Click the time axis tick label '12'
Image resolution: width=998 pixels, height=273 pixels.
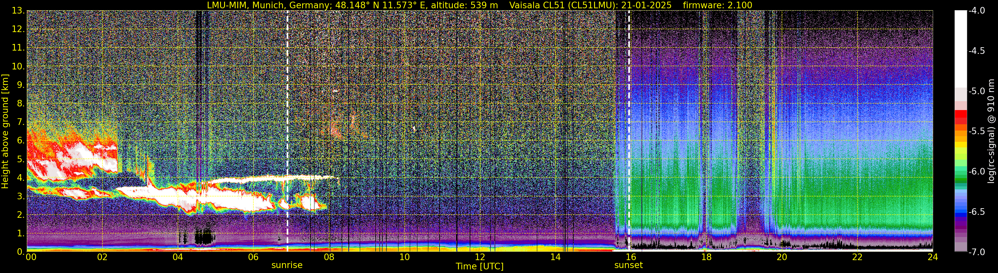coord(480,257)
